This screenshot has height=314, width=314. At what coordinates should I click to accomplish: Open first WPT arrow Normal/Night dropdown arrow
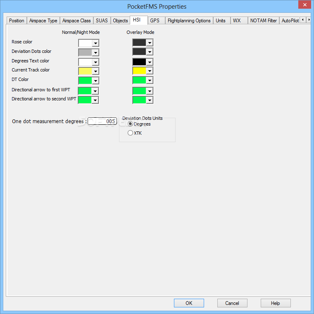[x=95, y=91]
